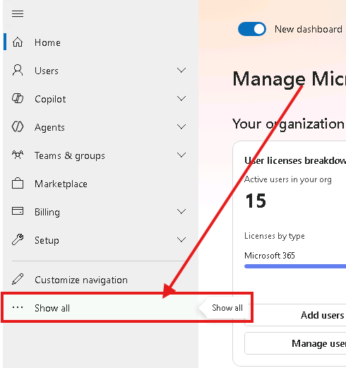Image resolution: width=346 pixels, height=368 pixels.
Task: Click the Billing card icon
Action: pyautogui.click(x=18, y=211)
